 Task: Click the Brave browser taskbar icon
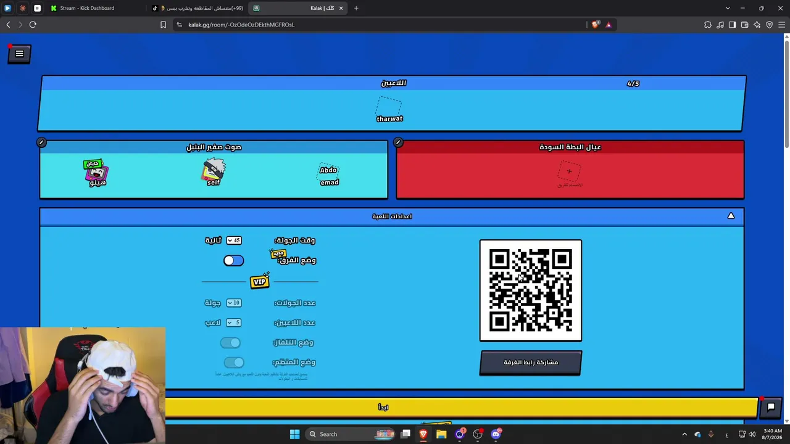pyautogui.click(x=423, y=434)
